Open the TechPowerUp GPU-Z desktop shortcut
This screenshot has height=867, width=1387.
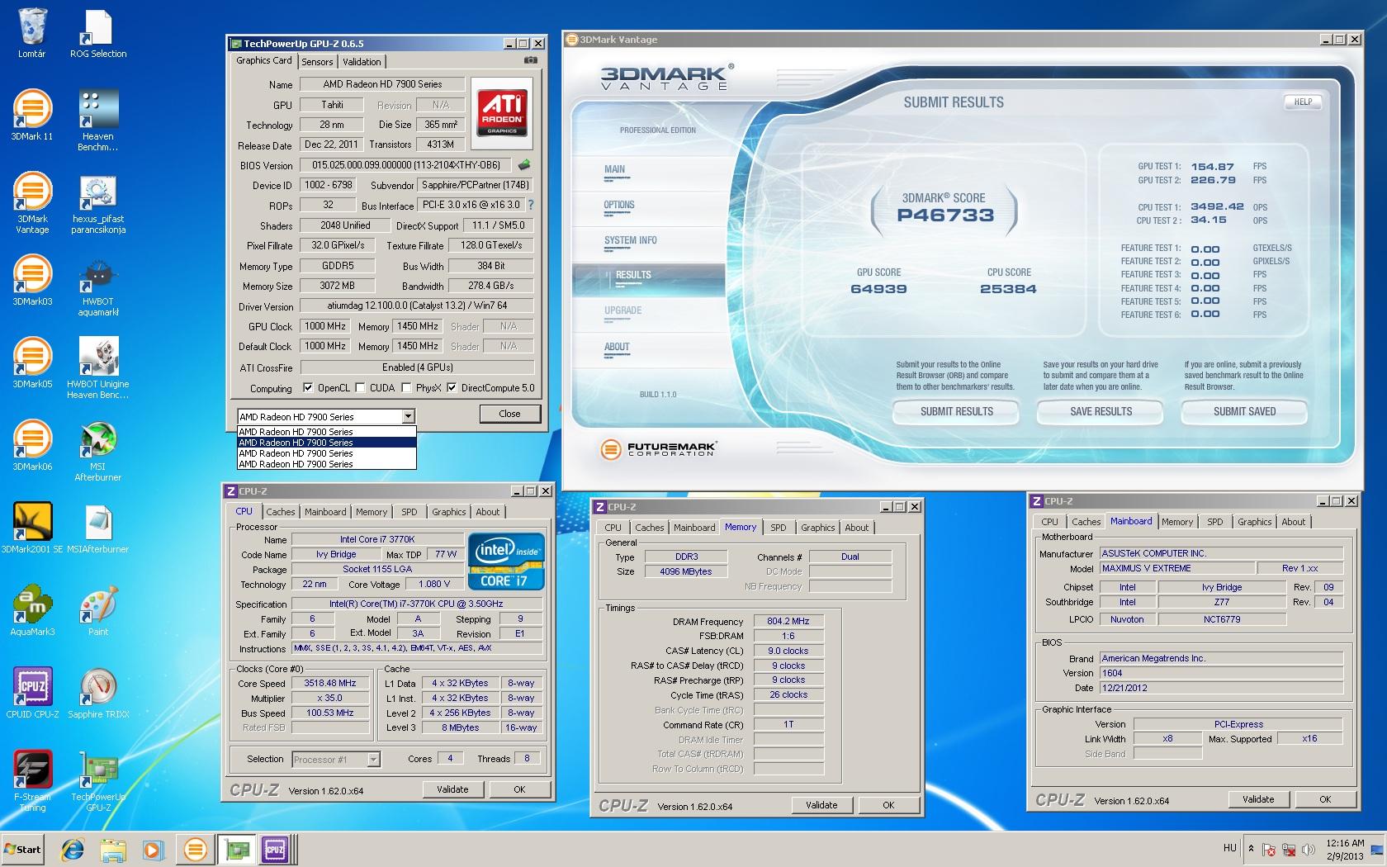coord(98,781)
